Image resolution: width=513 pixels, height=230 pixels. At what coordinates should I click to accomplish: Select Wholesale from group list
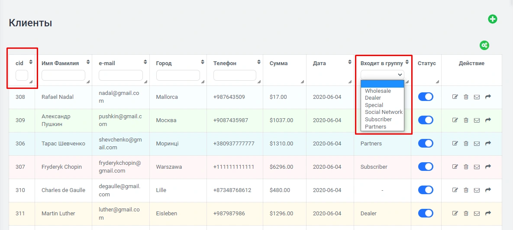[x=377, y=91]
